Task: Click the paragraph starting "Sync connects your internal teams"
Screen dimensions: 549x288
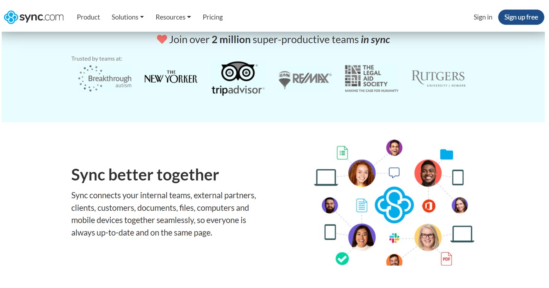Action: click(164, 214)
